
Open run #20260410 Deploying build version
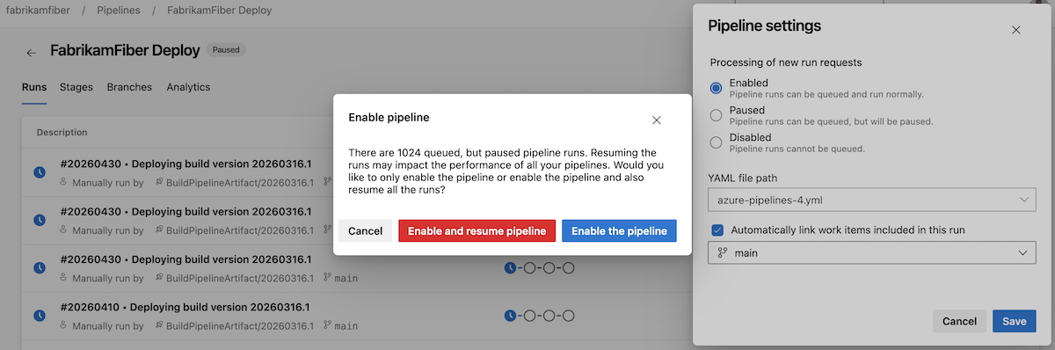point(186,308)
